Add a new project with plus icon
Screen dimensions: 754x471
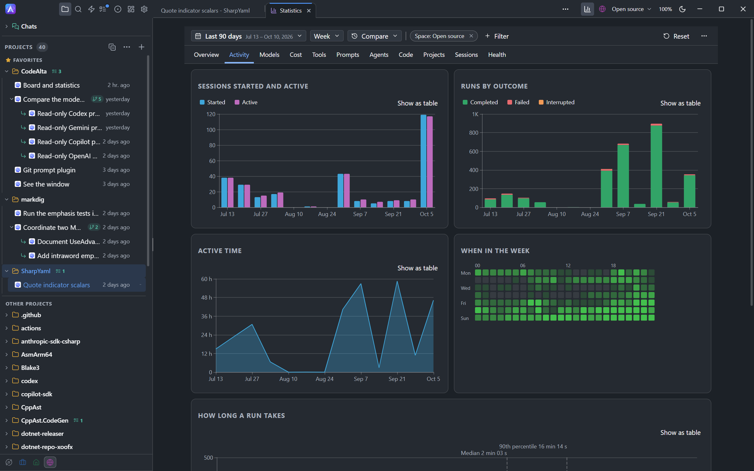[141, 47]
